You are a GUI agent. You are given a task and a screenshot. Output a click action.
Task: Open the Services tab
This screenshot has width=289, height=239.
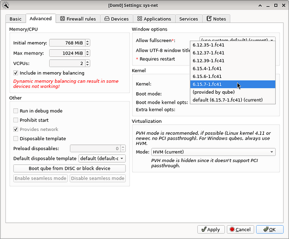(x=189, y=19)
